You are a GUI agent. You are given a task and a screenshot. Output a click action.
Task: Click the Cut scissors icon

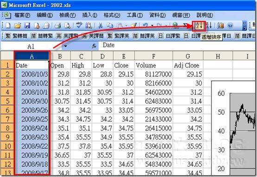coord(101,25)
